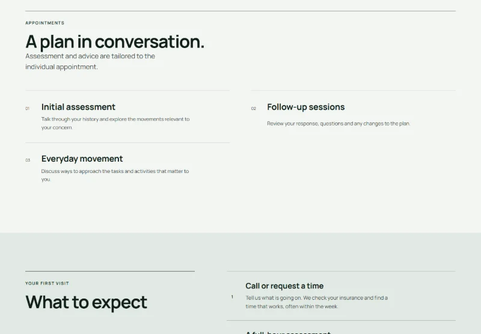Image resolution: width=481 pixels, height=334 pixels.
Task: Click the 'Tell us what is going on' text
Action: pos(317,302)
